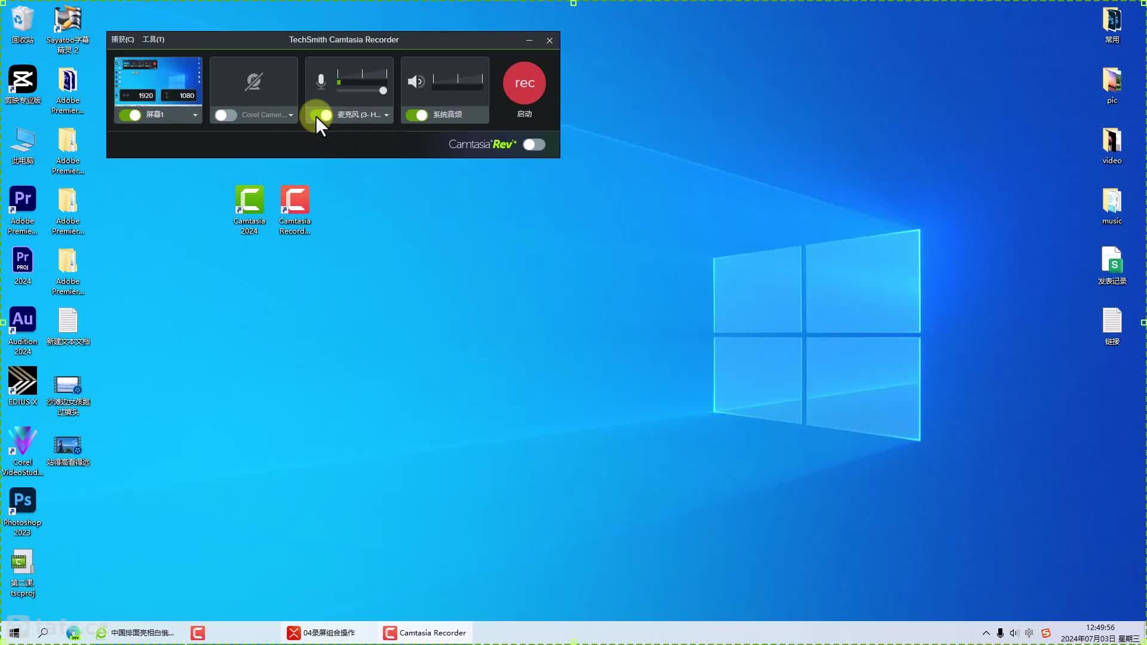
Task: Select the Adobe Premiere Pr shortcut icon
Action: [x=23, y=210]
